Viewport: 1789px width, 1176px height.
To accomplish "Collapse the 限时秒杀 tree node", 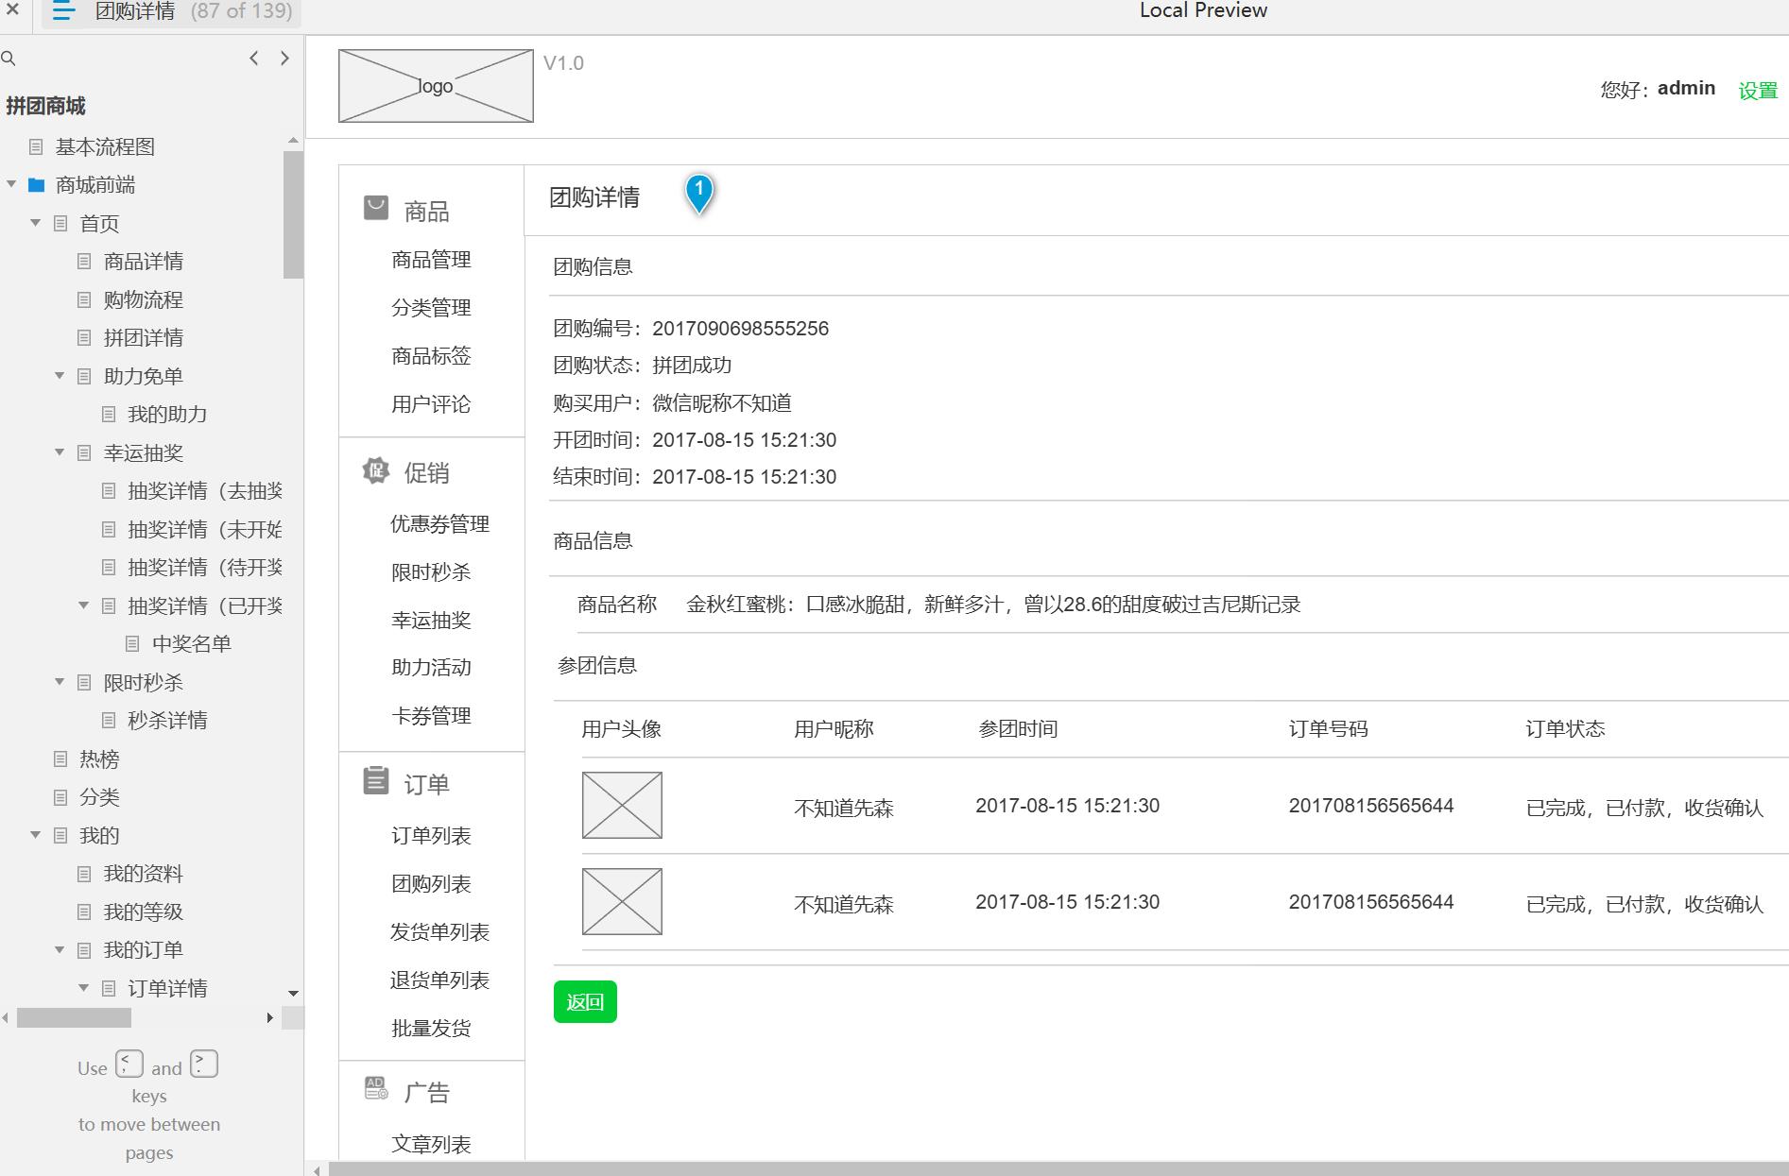I will (x=60, y=682).
